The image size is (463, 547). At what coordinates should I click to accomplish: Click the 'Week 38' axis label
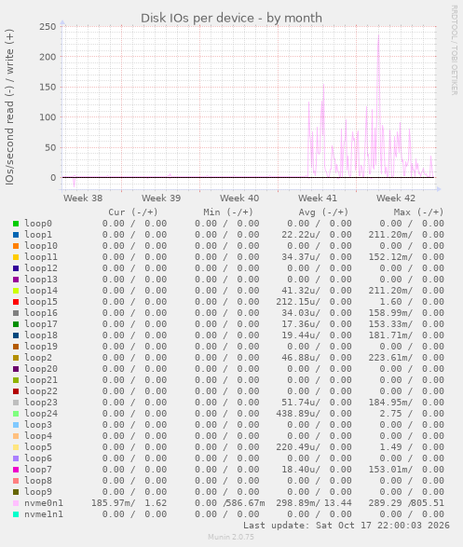tap(83, 198)
